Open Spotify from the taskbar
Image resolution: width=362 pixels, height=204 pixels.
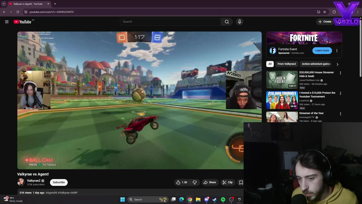(223, 199)
